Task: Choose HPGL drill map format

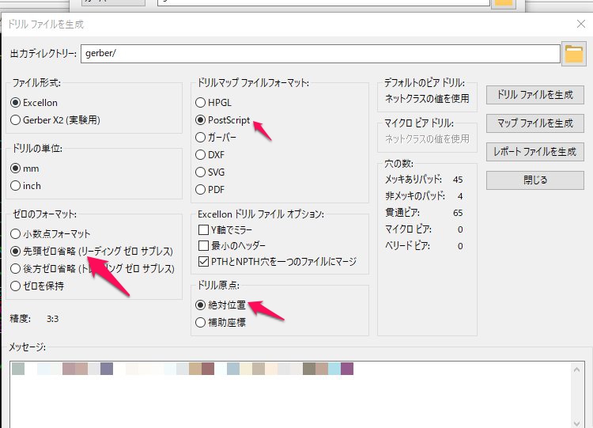Action: [201, 103]
